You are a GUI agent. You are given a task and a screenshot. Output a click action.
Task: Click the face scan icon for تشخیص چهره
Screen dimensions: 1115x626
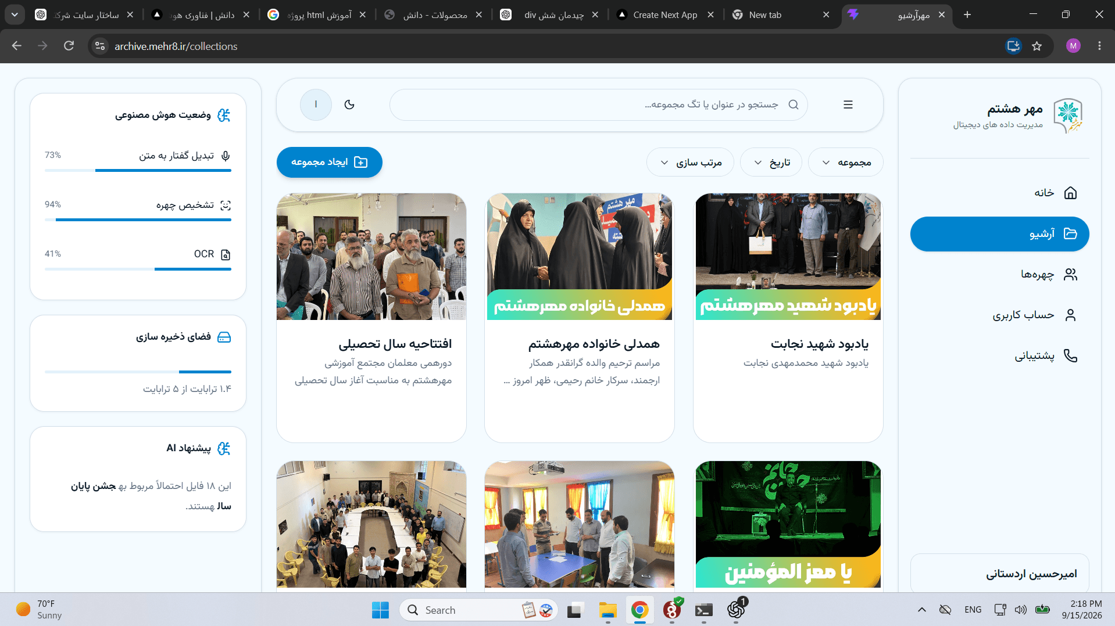click(226, 205)
